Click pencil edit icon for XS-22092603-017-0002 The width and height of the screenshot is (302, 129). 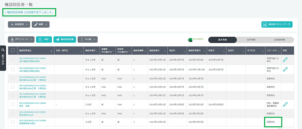(x=285, y=69)
